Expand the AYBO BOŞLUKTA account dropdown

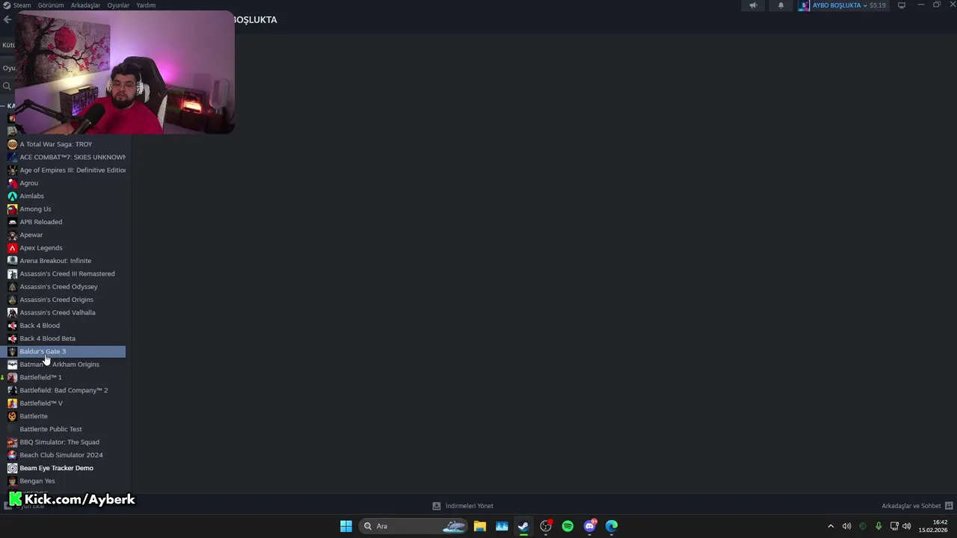843,5
